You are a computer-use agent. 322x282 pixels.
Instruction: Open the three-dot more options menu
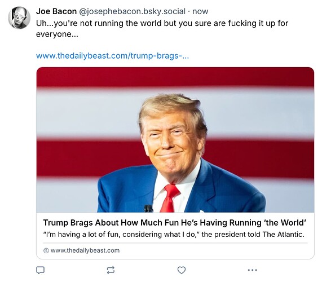coord(253,270)
